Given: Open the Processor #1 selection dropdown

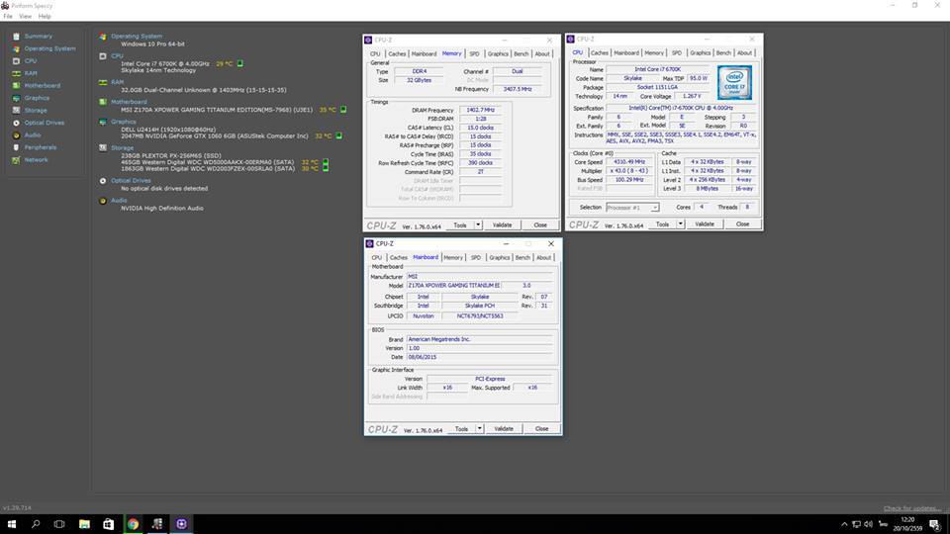Looking at the screenshot, I should click(632, 208).
